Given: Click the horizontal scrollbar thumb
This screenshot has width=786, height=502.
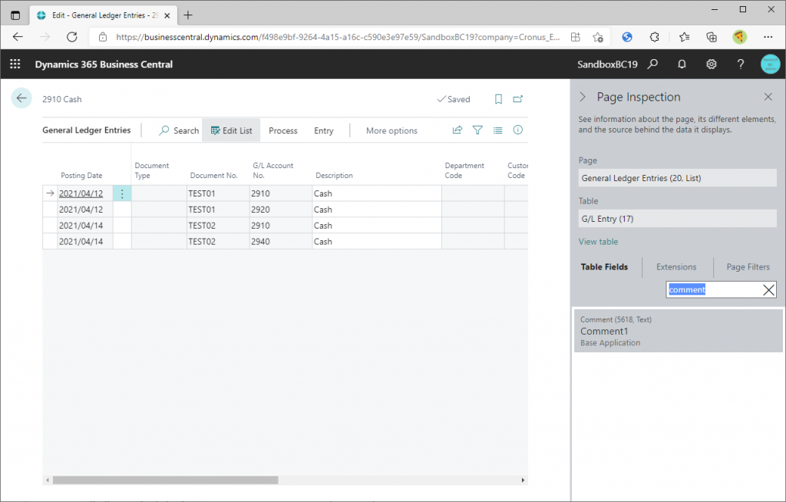Looking at the screenshot, I should (166, 480).
